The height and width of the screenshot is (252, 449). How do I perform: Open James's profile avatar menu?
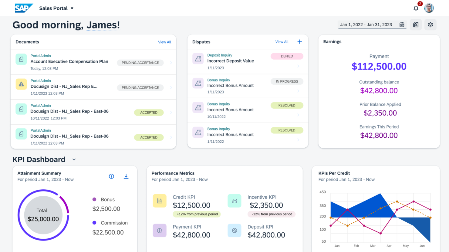point(429,8)
